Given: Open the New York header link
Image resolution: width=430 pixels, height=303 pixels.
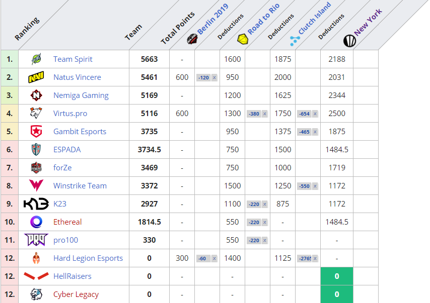Looking at the screenshot, I should (x=368, y=22).
